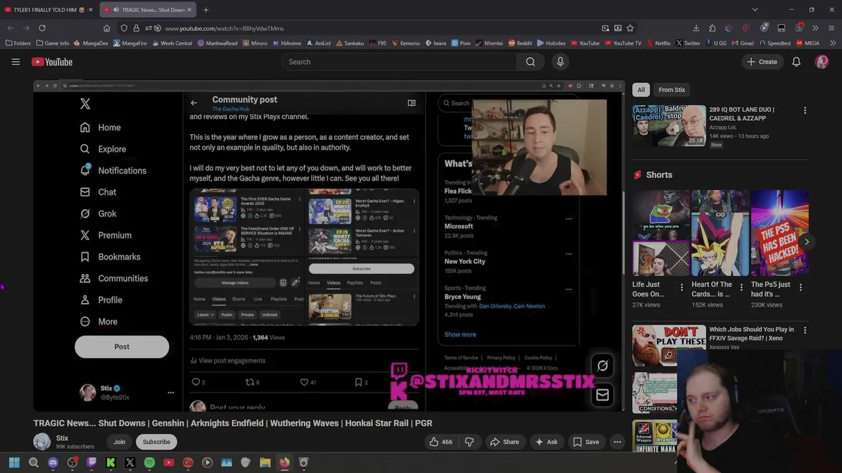
Task: Open the Firefox extensions puzzle icon
Action: [712, 28]
